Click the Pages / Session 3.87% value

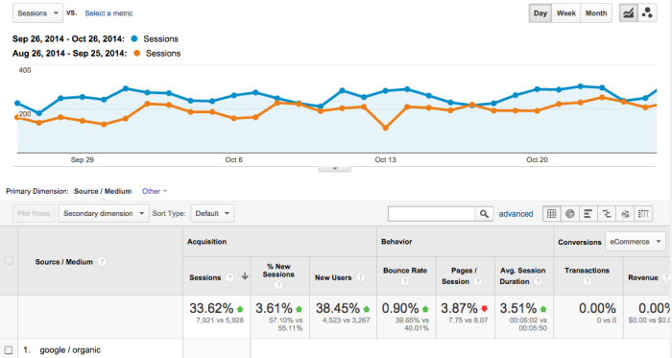click(x=459, y=308)
